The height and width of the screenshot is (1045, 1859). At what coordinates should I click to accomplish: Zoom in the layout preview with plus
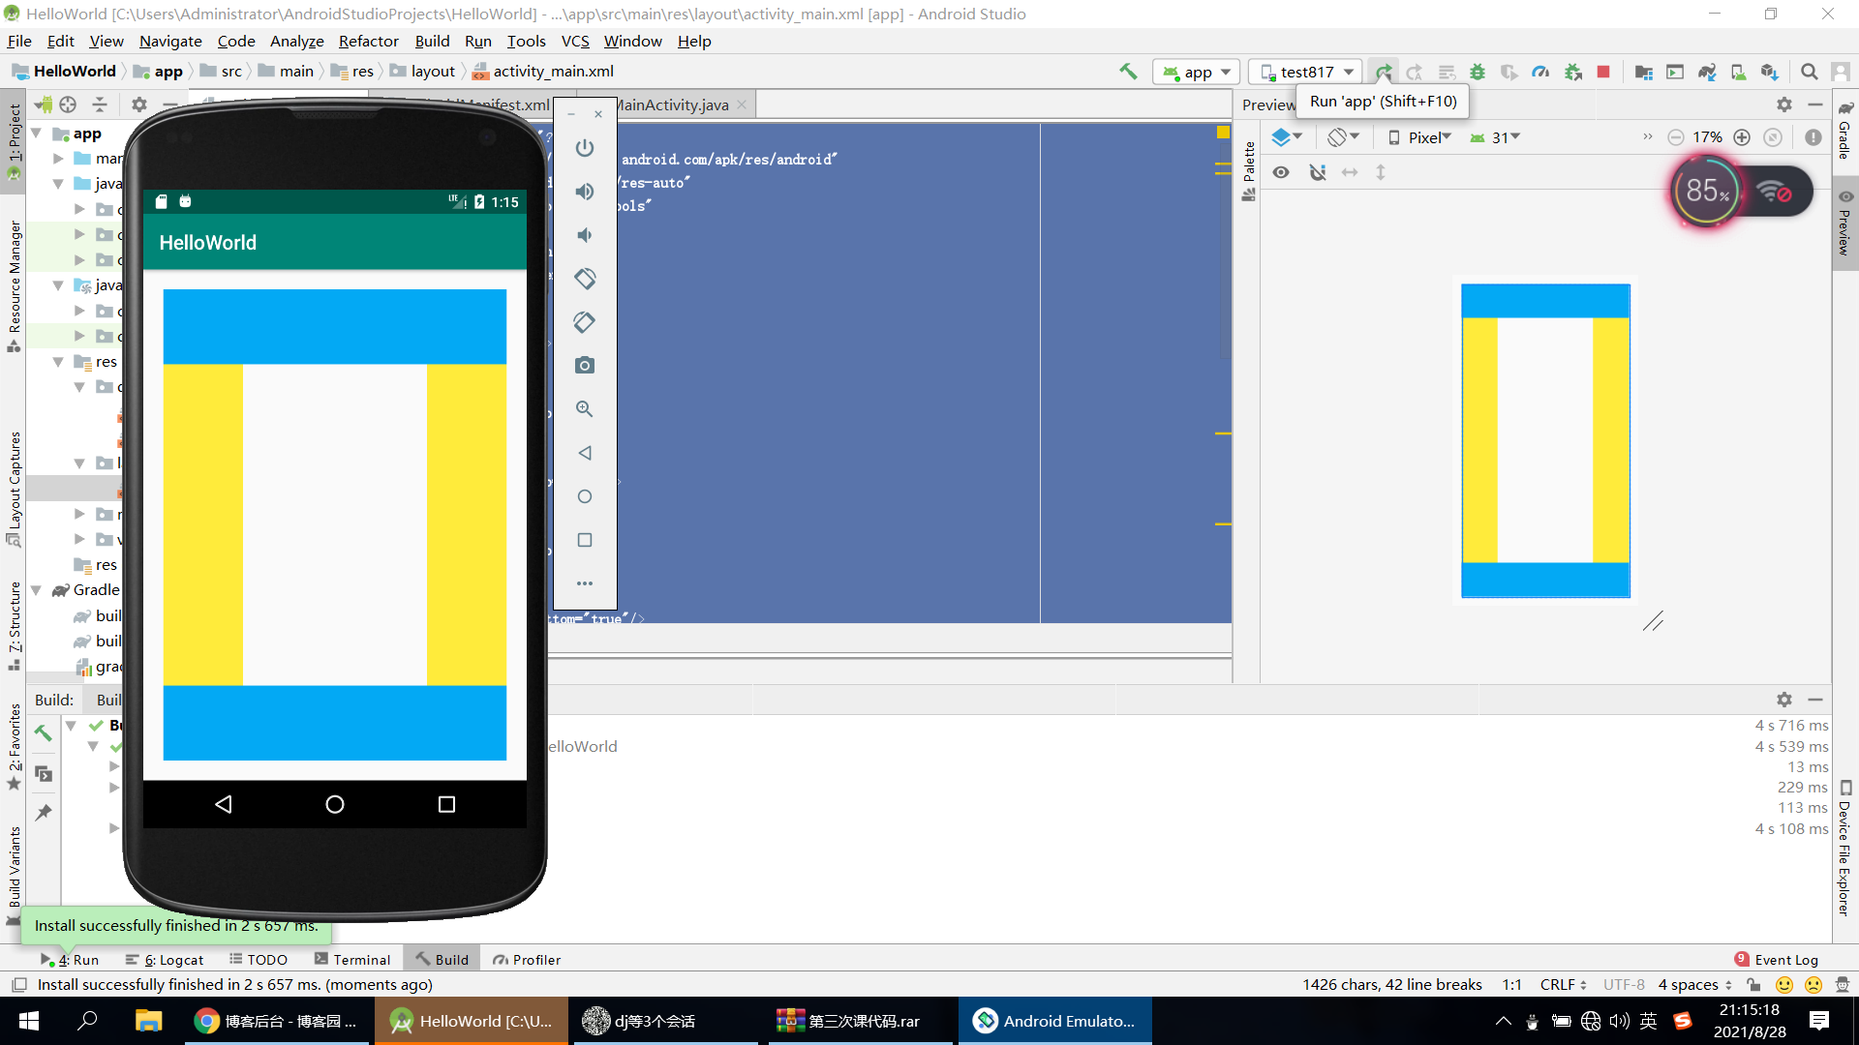pyautogui.click(x=1742, y=137)
